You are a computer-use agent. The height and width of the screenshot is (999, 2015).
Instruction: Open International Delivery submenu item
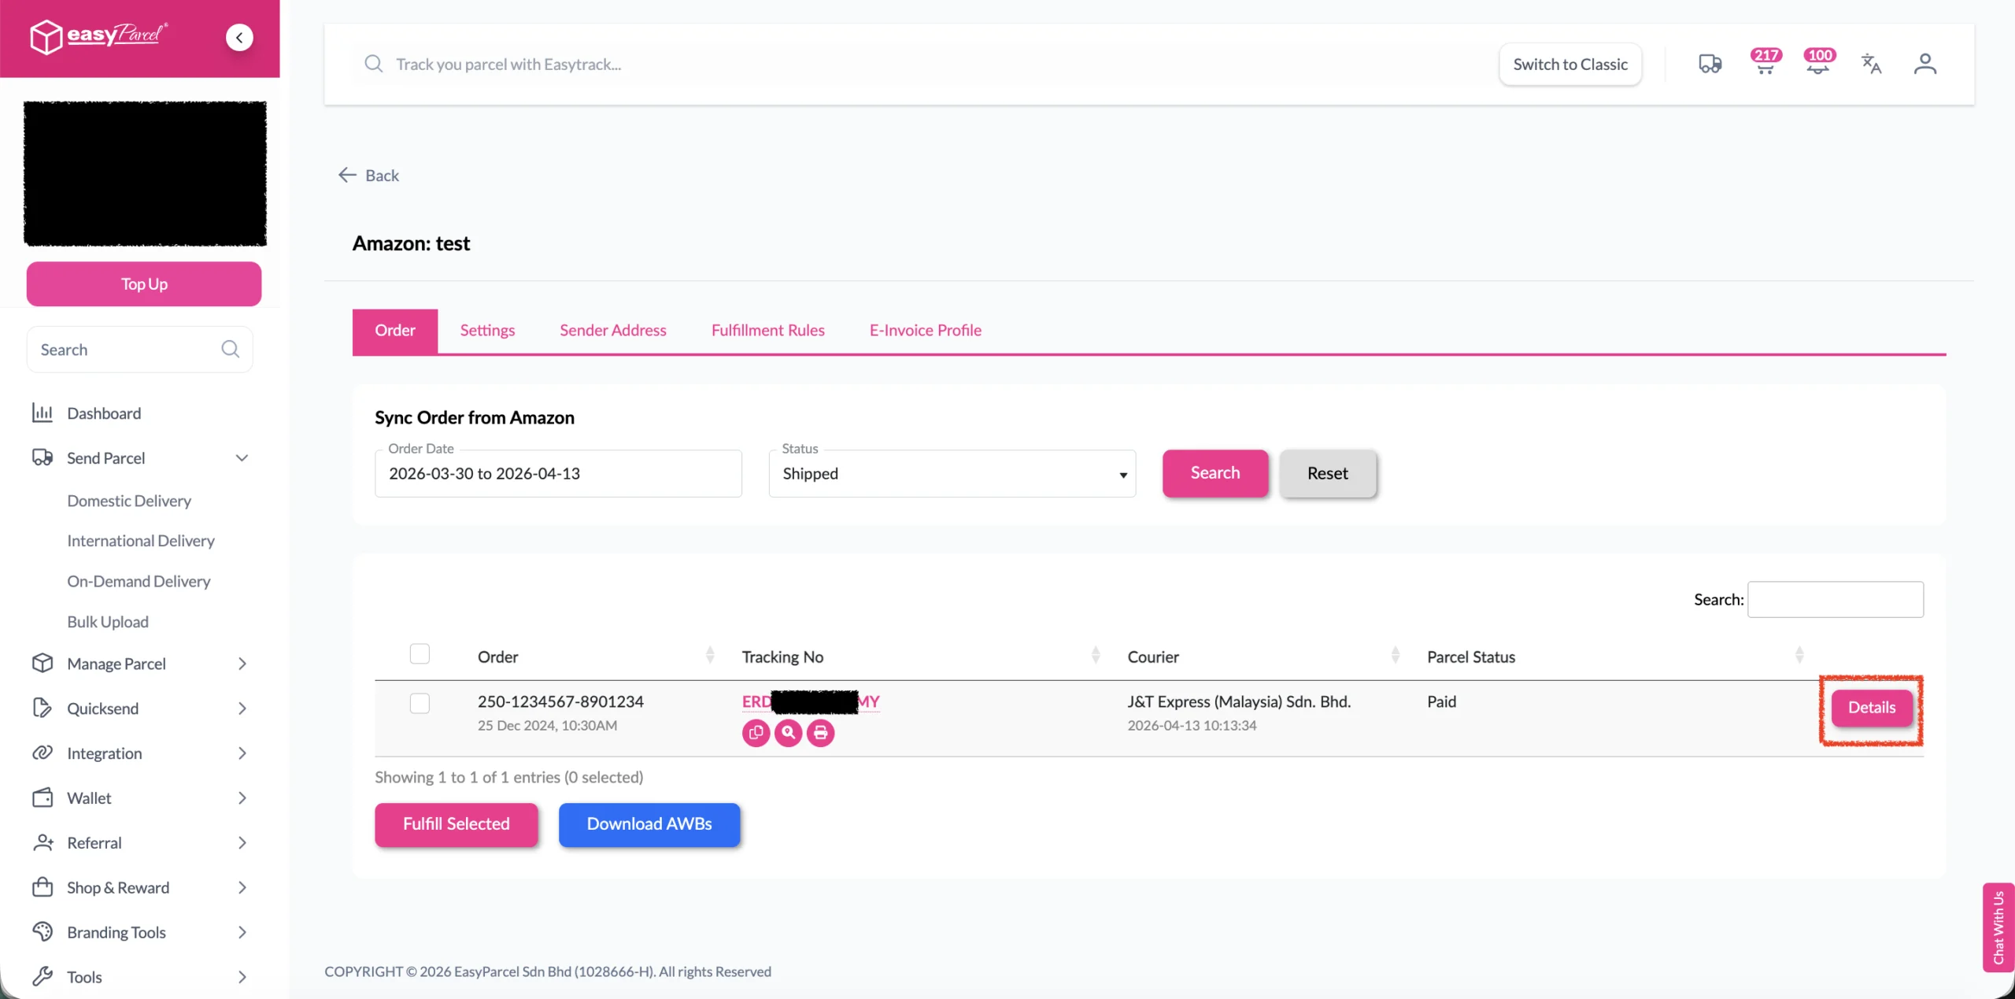[x=141, y=541]
